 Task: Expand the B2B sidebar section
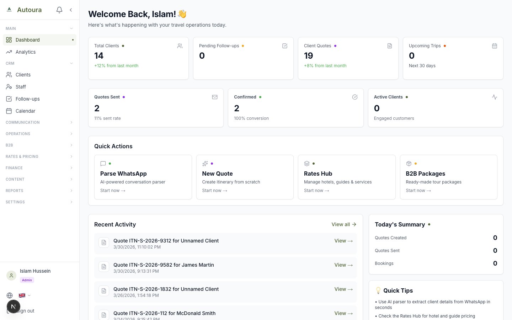39,145
